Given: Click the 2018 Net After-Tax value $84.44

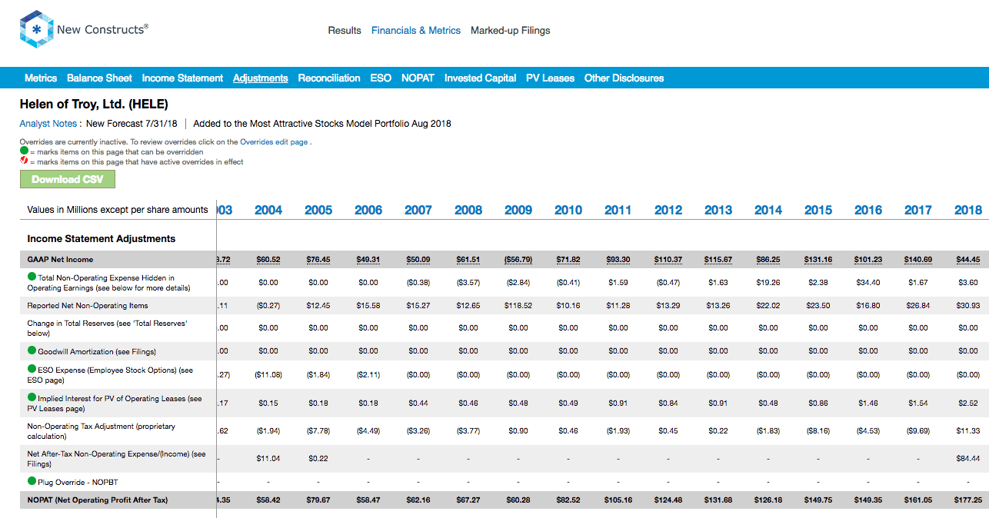Looking at the screenshot, I should pos(967,459).
